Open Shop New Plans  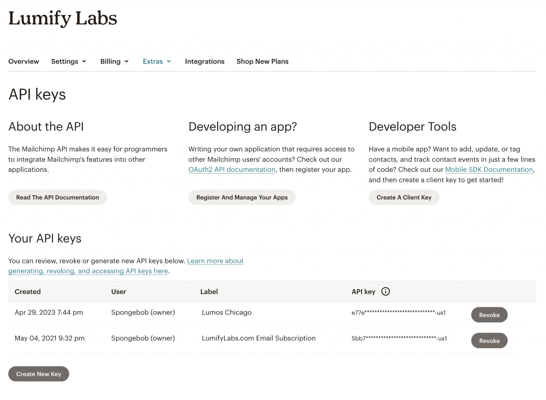pos(262,61)
